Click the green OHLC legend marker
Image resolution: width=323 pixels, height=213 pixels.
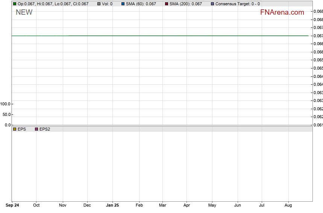(15, 4)
